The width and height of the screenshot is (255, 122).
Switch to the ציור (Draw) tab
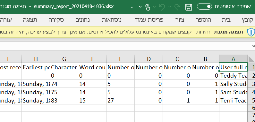point(180,20)
